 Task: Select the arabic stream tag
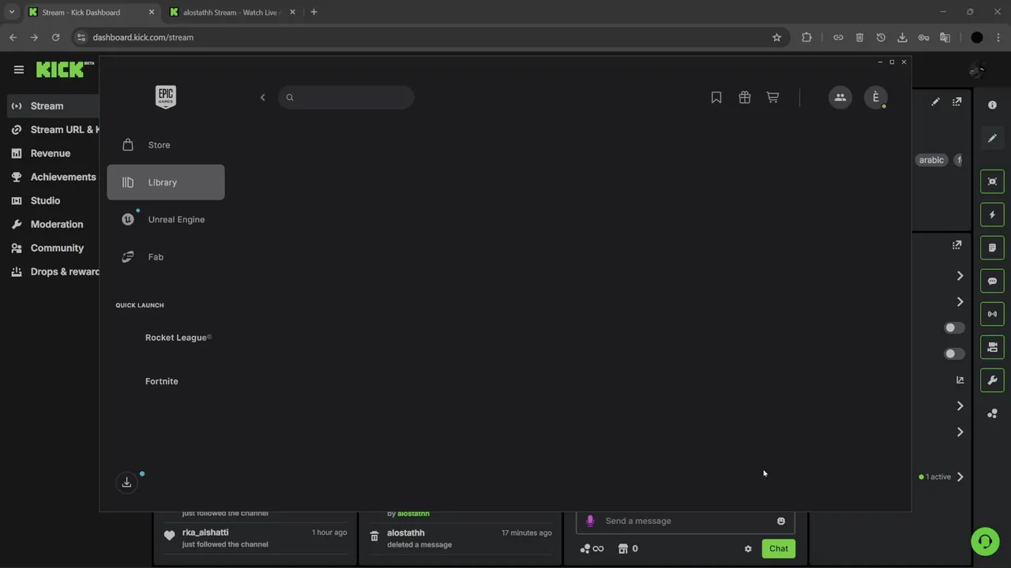pos(931,160)
